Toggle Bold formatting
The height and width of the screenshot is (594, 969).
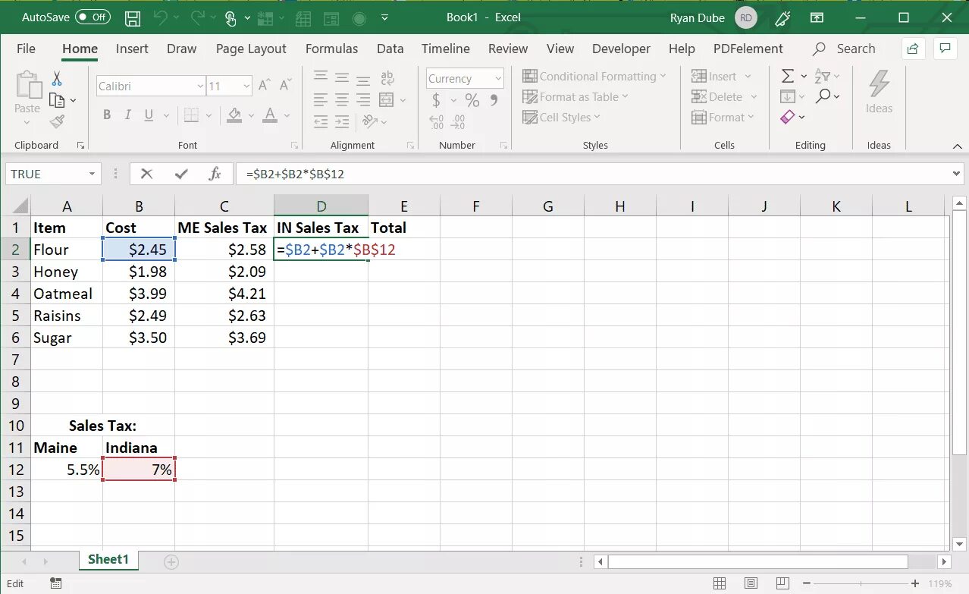coord(107,115)
